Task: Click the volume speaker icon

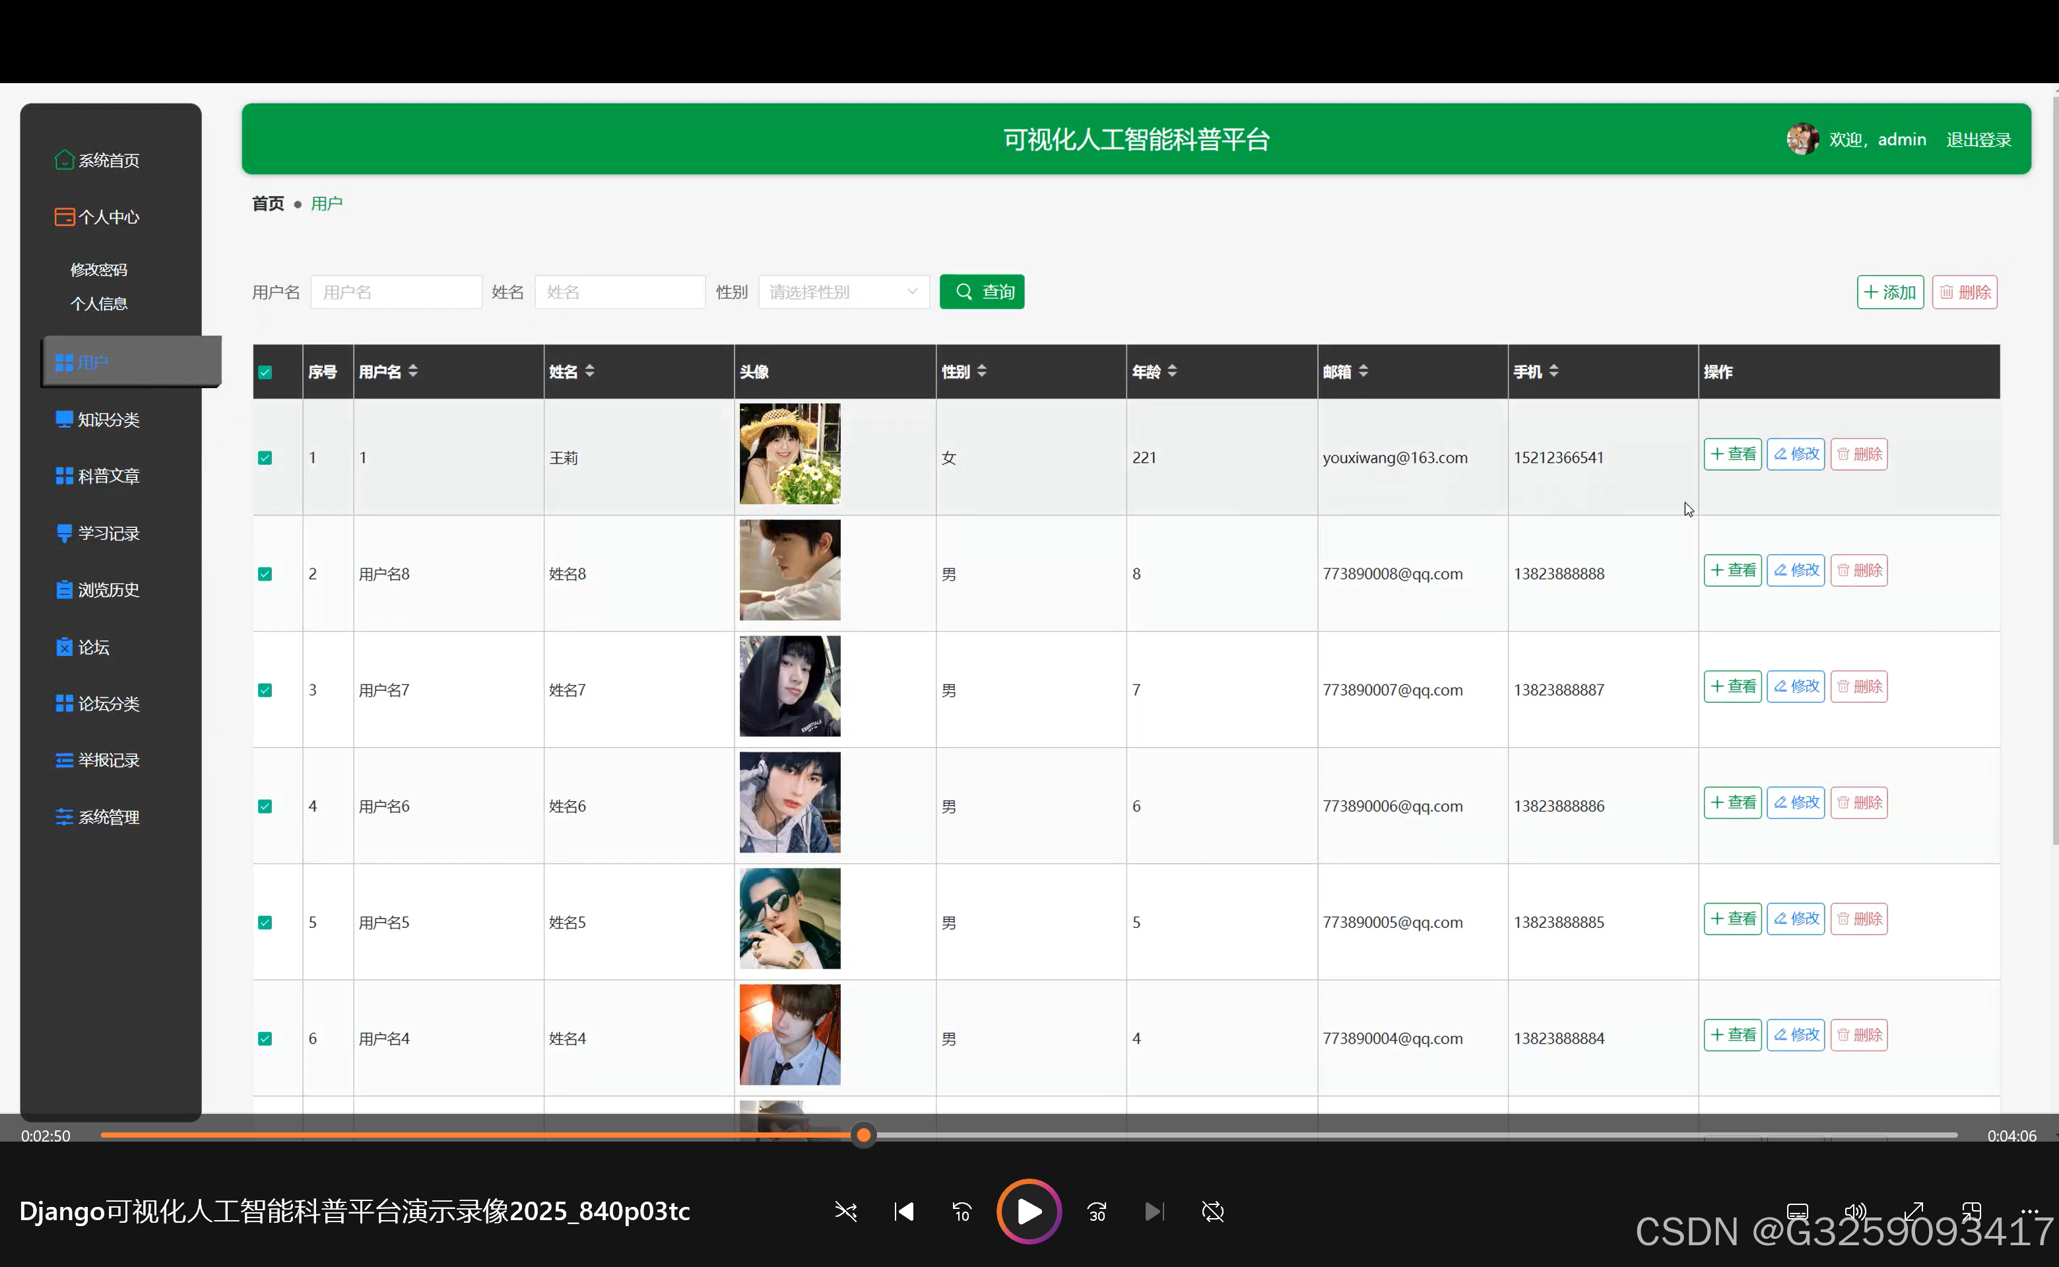Action: [x=1855, y=1212]
